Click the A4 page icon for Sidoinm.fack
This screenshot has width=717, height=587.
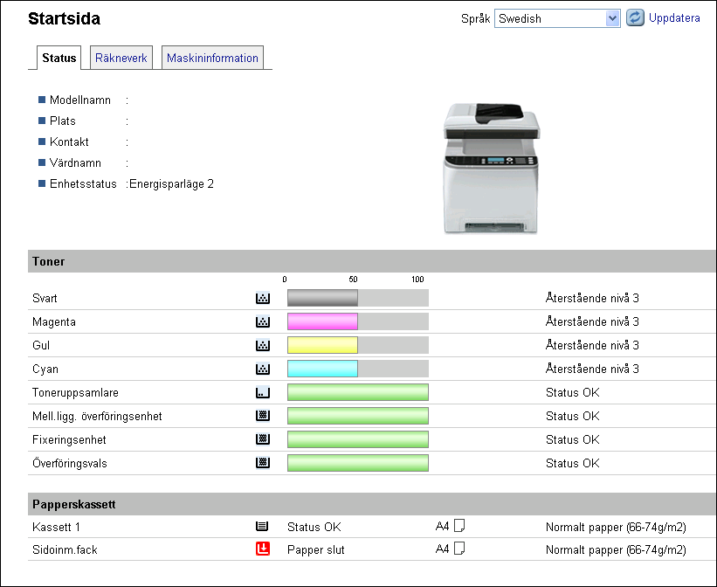click(x=459, y=549)
